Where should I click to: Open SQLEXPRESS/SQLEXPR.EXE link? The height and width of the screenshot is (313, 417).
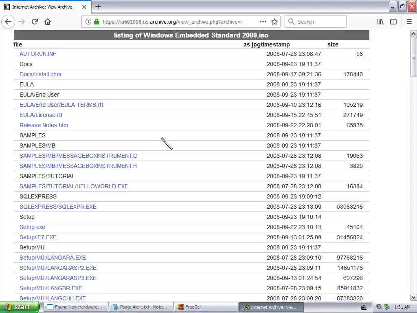(58, 207)
